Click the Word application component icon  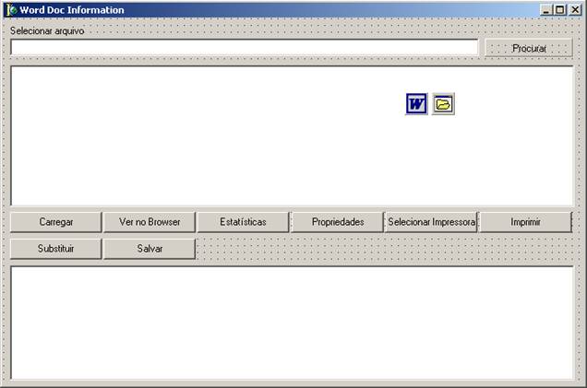point(416,104)
